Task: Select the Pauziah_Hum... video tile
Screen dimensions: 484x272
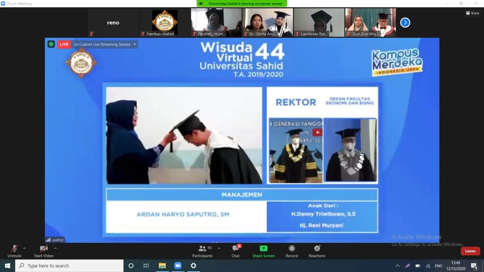Action: [216, 23]
